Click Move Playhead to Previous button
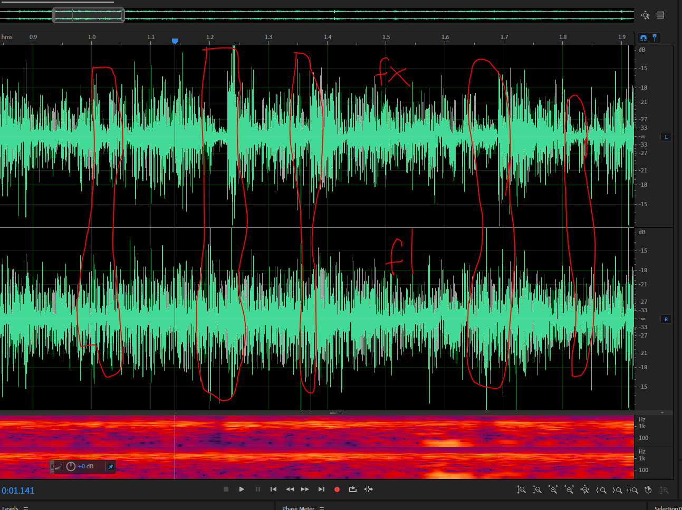Screen dimensions: 682x510 point(273,489)
